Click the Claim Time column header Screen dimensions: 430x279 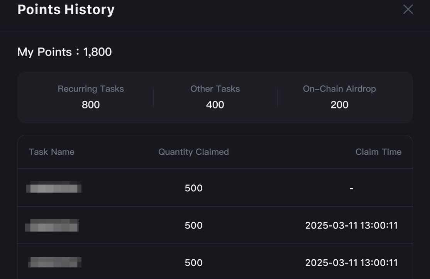pos(378,152)
